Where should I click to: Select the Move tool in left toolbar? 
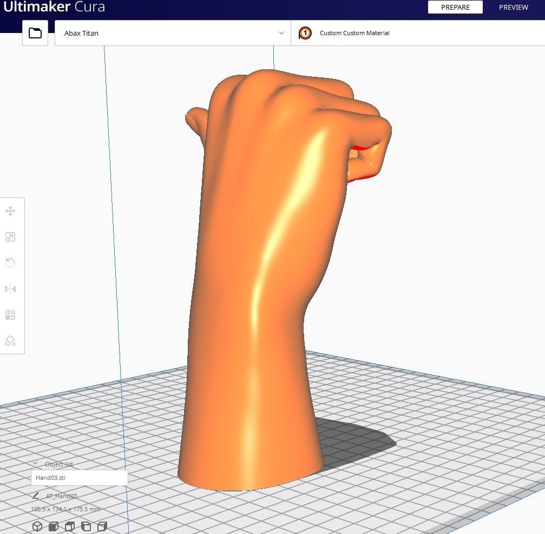10,211
